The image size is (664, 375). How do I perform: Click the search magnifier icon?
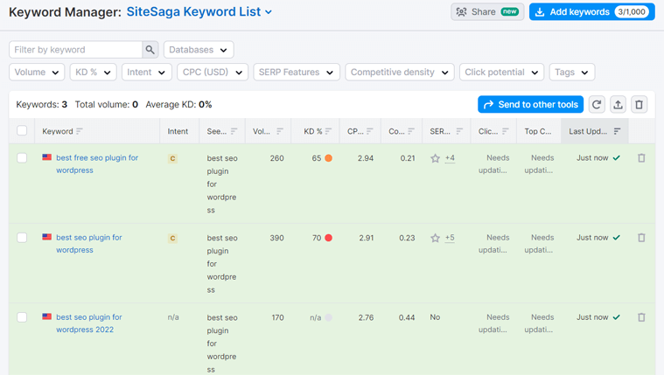coord(150,50)
